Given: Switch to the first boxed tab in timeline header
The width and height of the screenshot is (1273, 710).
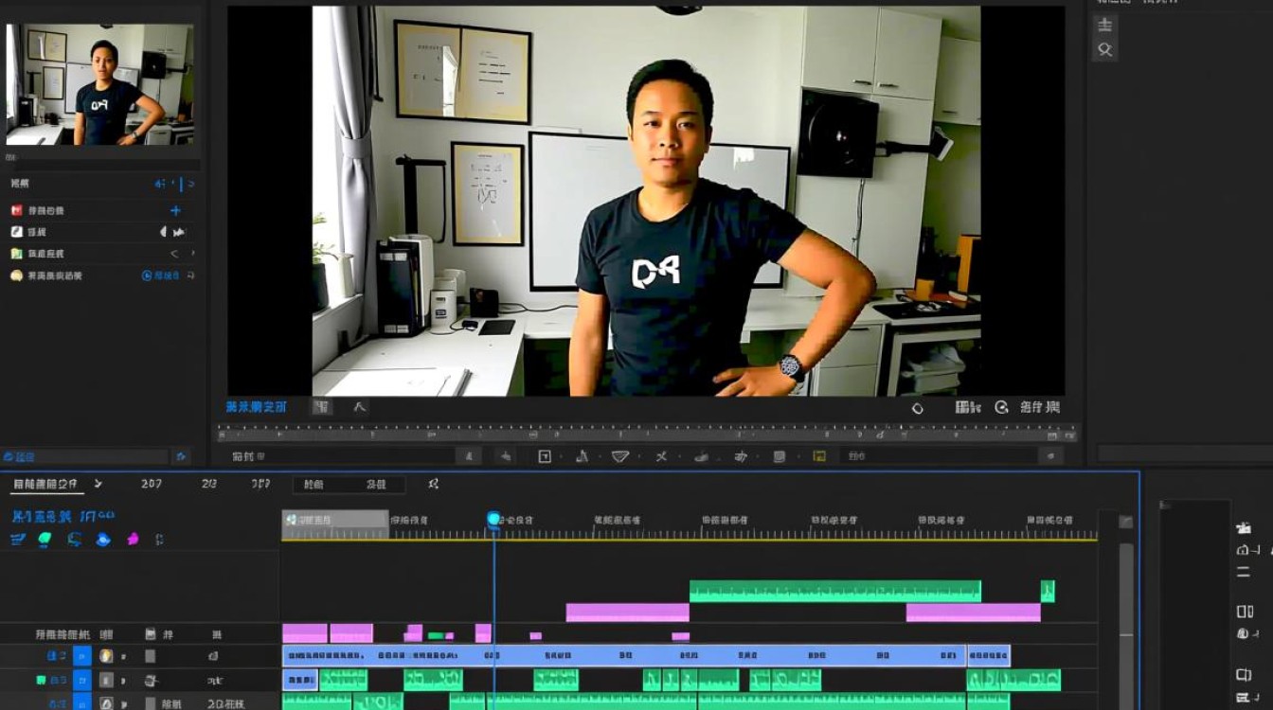Looking at the screenshot, I should 314,484.
